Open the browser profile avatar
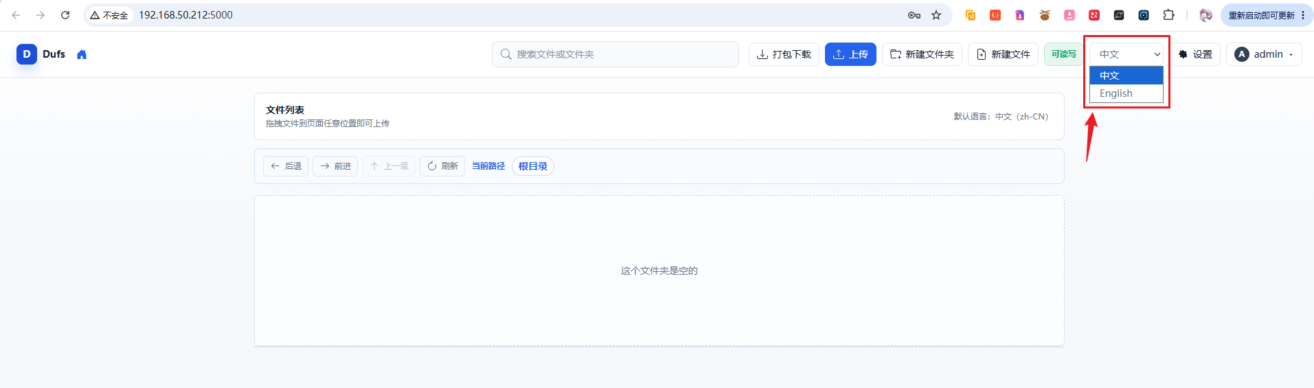Image resolution: width=1314 pixels, height=388 pixels. [1205, 15]
